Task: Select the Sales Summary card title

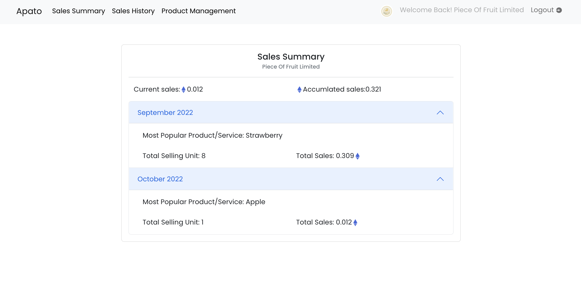Action: (x=291, y=57)
